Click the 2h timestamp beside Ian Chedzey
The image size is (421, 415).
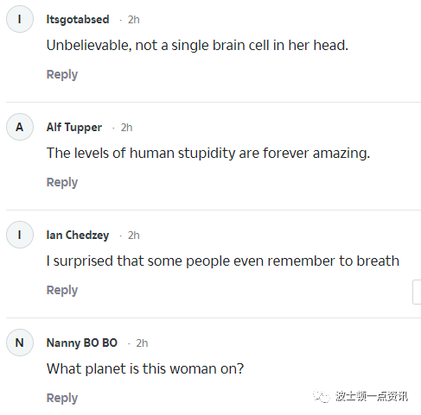coord(134,236)
